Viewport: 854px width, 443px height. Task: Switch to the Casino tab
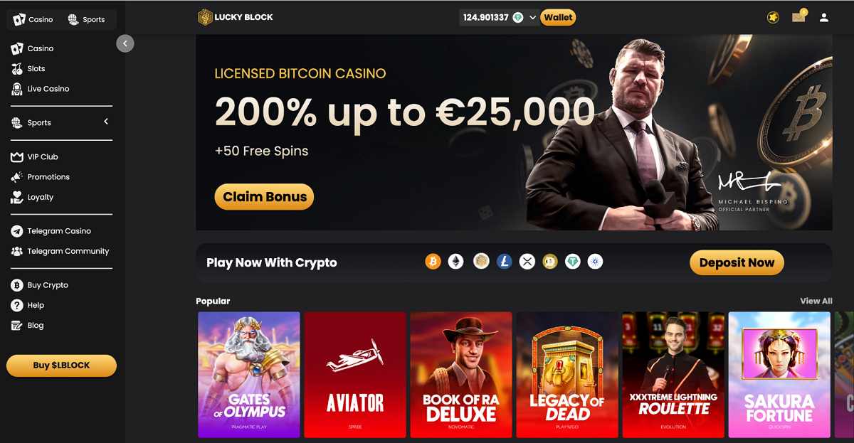coord(33,19)
